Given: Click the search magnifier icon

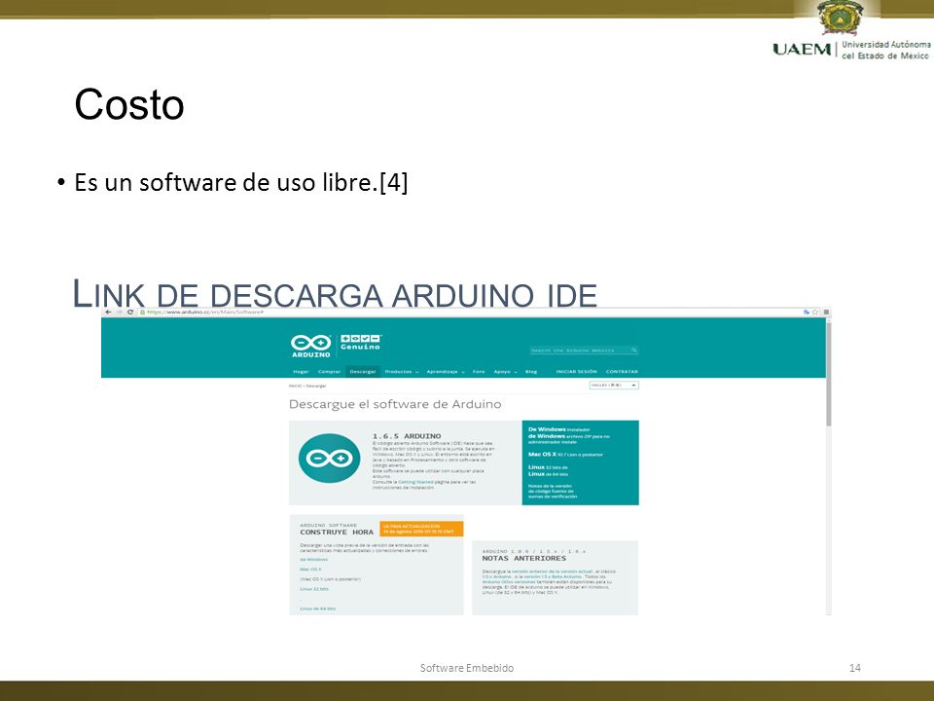Looking at the screenshot, I should 634,350.
